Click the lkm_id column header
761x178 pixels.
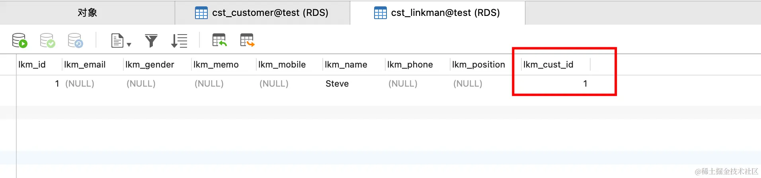[32, 64]
